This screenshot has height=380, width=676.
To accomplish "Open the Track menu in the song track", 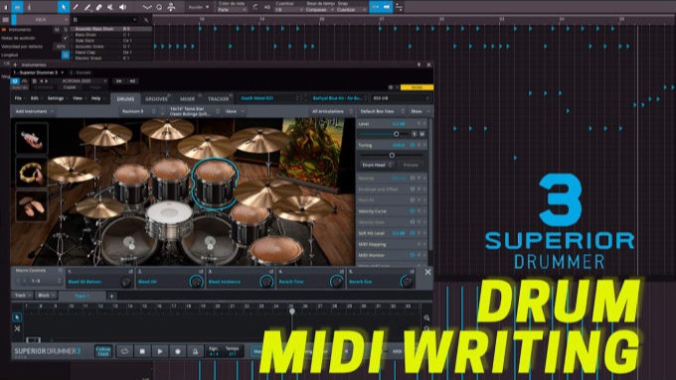I will pyautogui.click(x=23, y=296).
